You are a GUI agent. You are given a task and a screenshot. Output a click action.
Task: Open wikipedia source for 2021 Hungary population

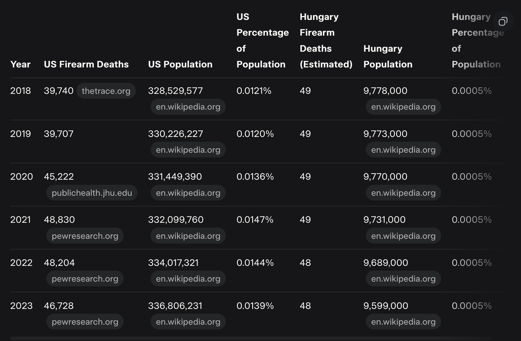tap(403, 236)
